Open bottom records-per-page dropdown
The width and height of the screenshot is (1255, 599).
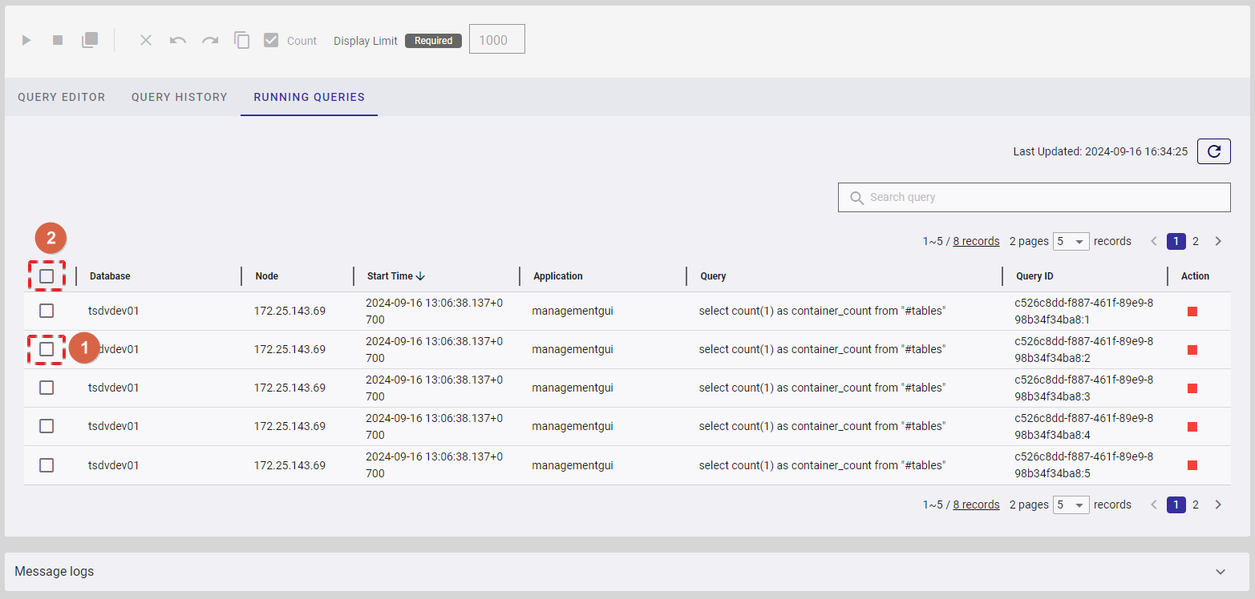click(x=1071, y=505)
